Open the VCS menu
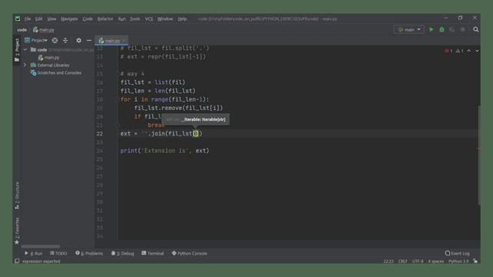This screenshot has width=493, height=277. tap(149, 18)
